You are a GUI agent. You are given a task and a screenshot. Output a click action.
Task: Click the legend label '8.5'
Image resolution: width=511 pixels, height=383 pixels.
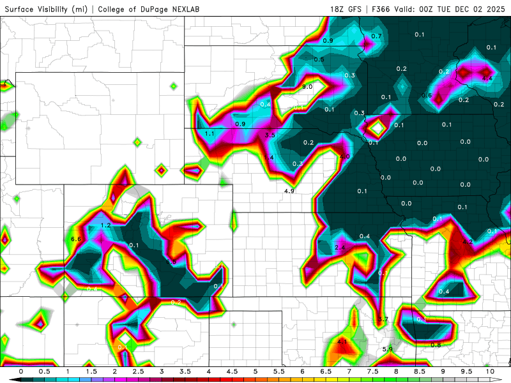coord(420,372)
